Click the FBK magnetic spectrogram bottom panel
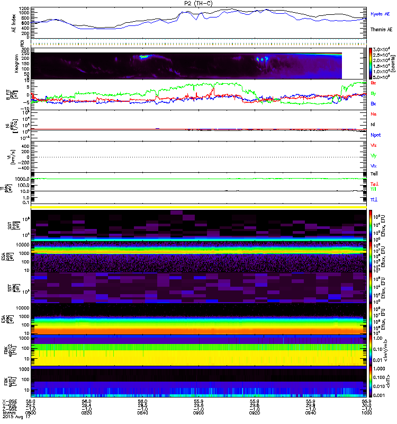This screenshot has width=397, height=424. 198,382
